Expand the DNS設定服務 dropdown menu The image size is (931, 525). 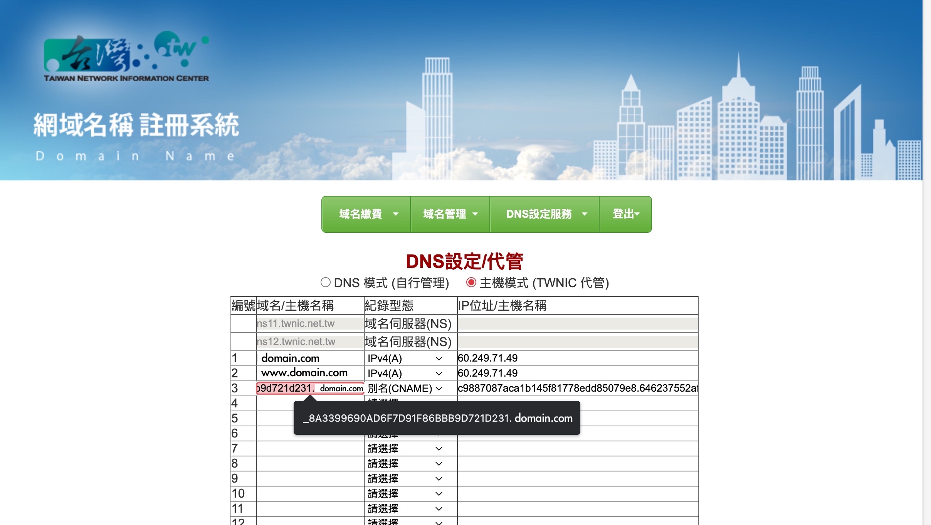click(x=544, y=214)
